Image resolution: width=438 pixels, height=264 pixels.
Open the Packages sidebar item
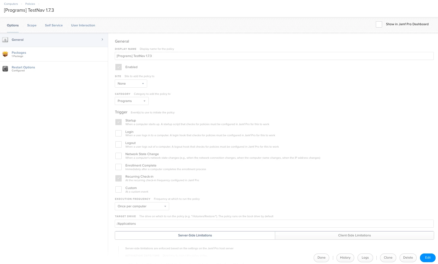pos(54,54)
